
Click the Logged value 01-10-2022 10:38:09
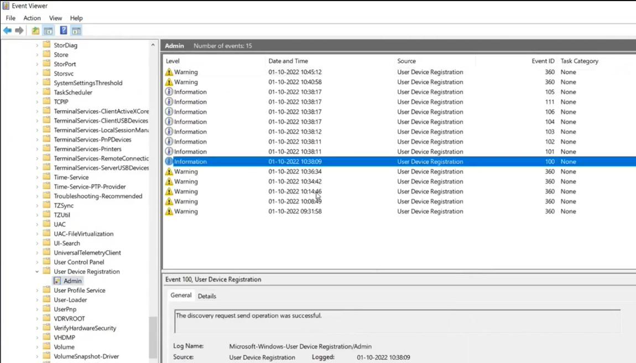(x=383, y=357)
